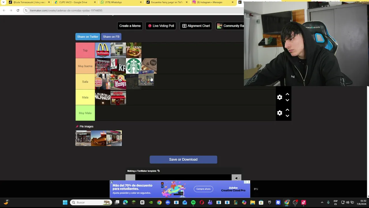Select the McDonald's image in Top tier
Image resolution: width=369 pixels, height=208 pixels.
pyautogui.click(x=103, y=50)
